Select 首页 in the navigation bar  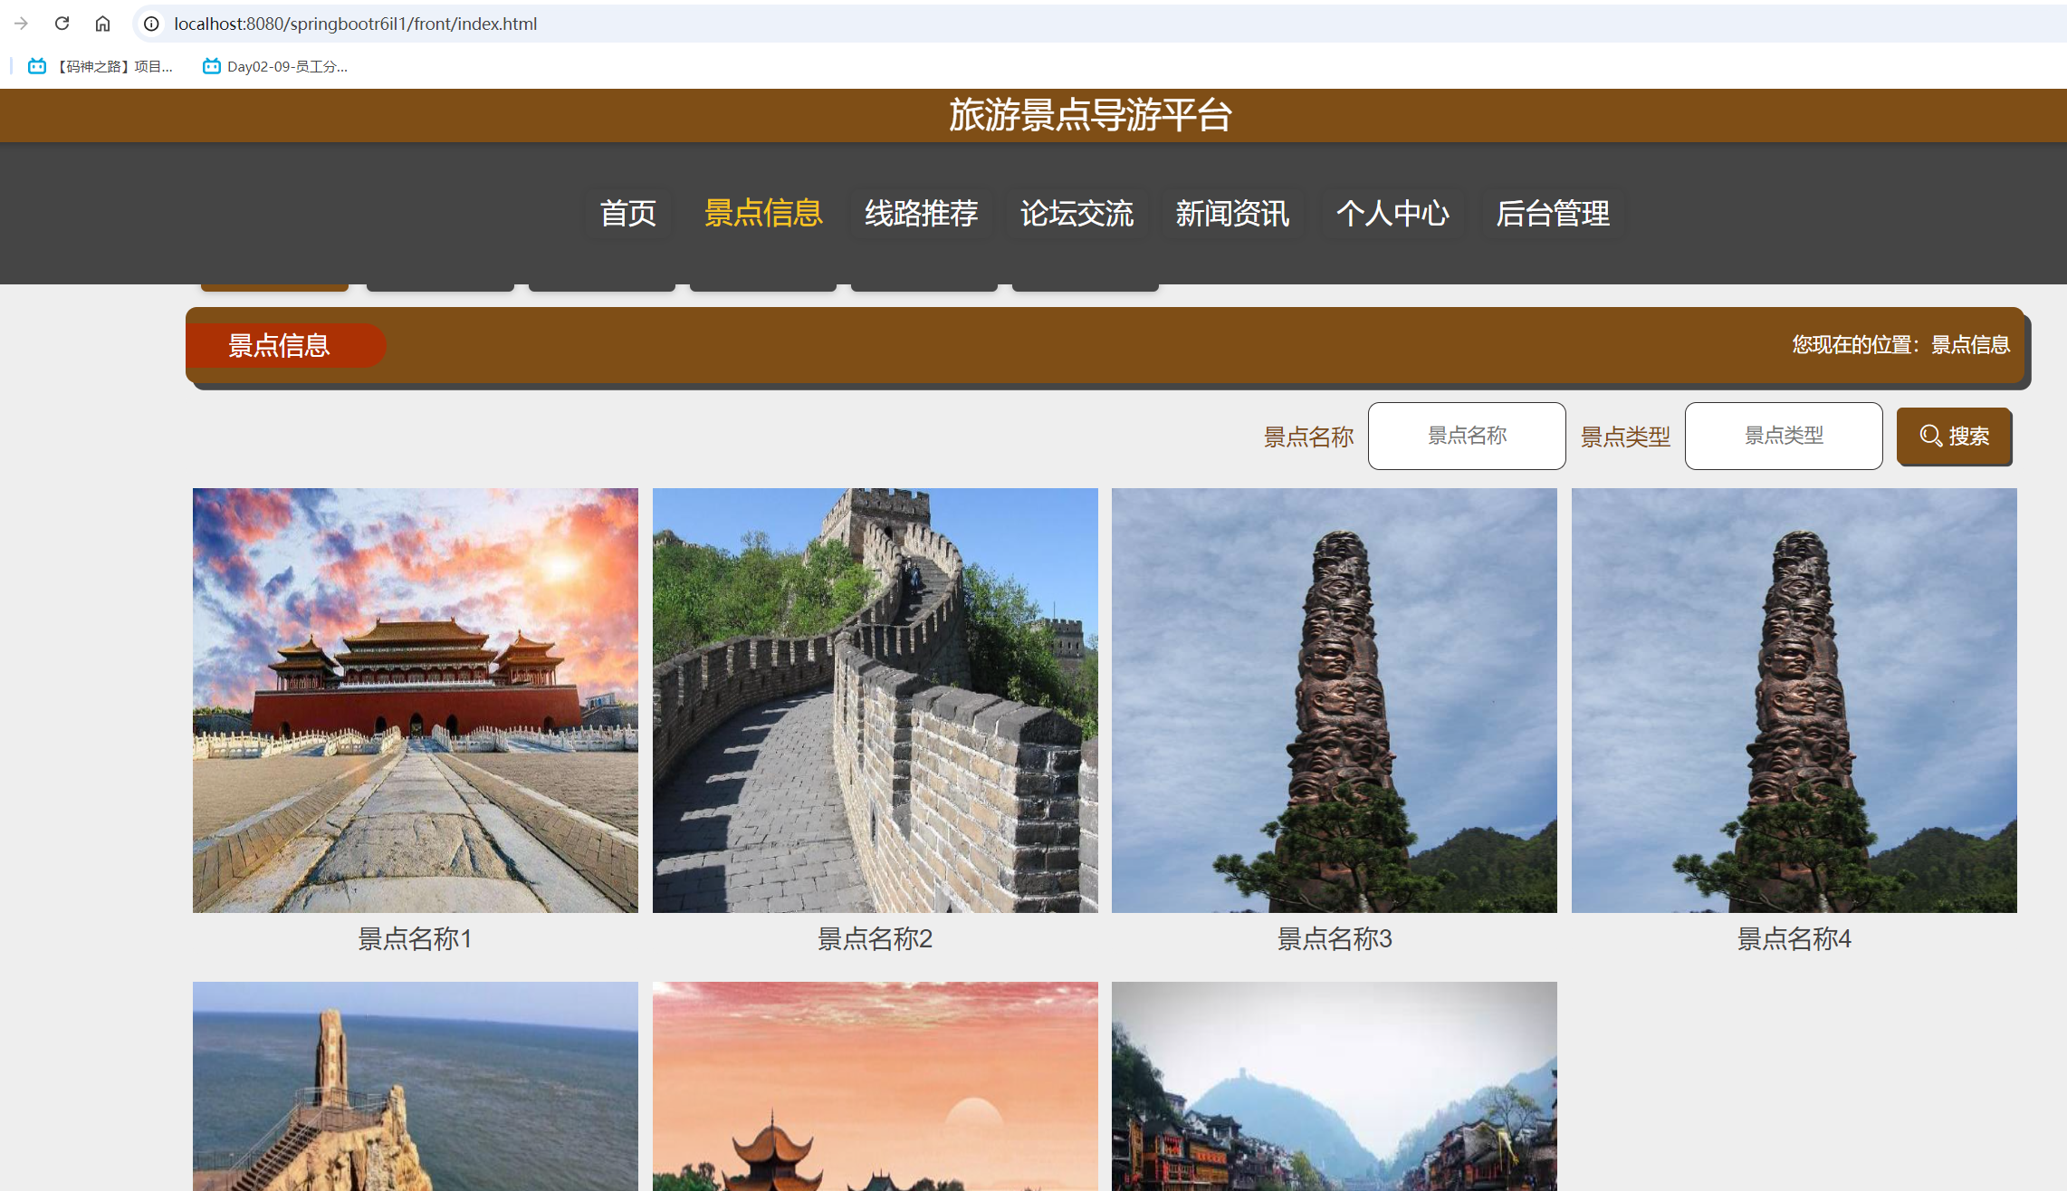(x=627, y=214)
